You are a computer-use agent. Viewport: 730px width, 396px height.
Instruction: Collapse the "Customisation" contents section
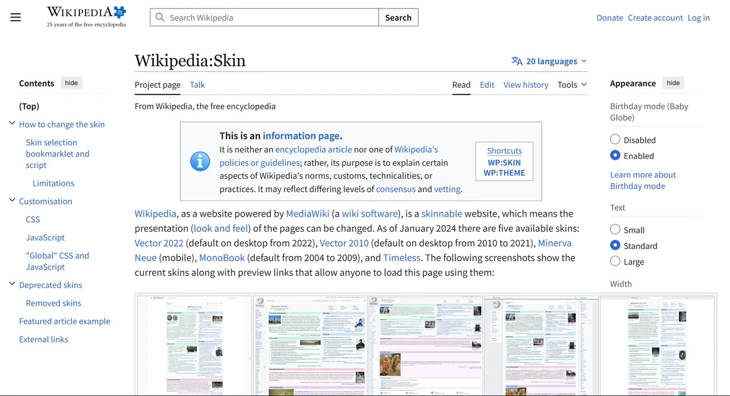(12, 199)
